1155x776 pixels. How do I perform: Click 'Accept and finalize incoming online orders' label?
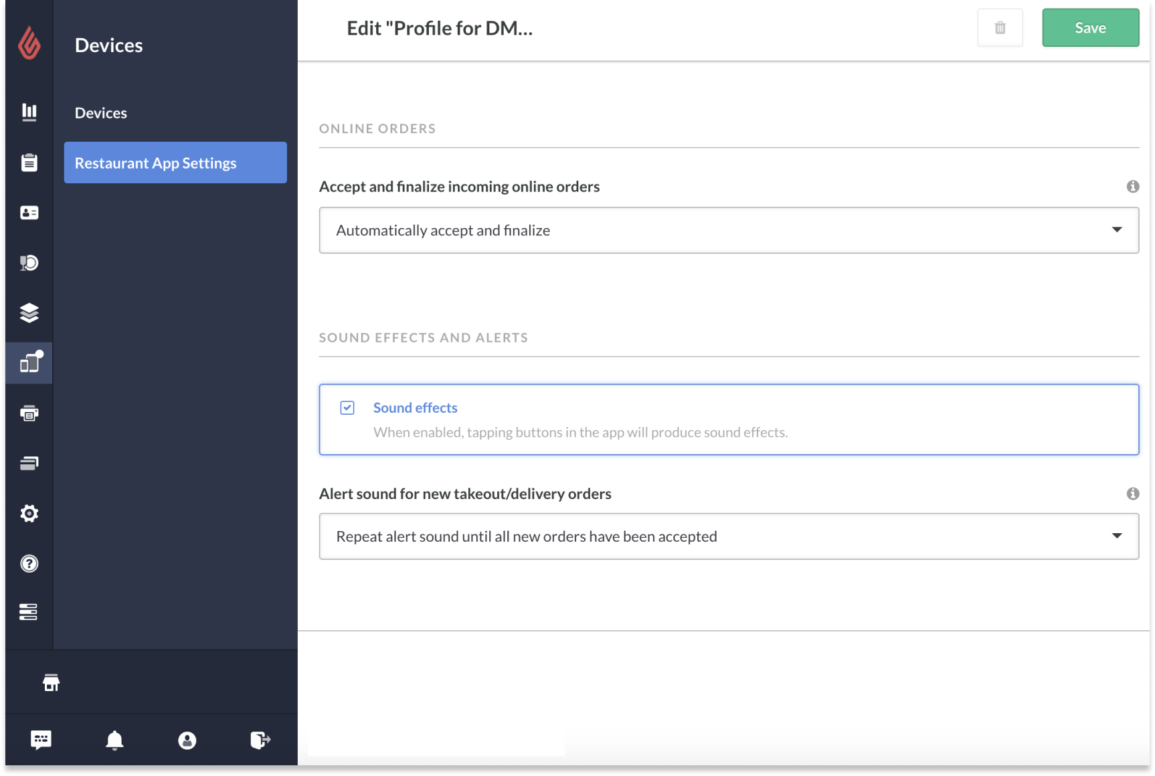click(459, 187)
